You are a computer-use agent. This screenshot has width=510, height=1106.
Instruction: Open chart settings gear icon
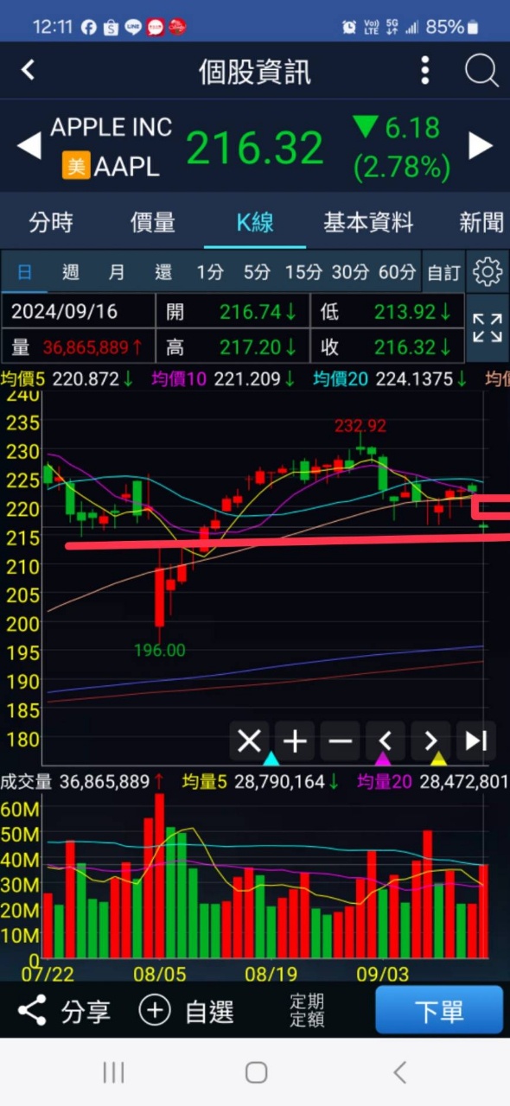488,272
